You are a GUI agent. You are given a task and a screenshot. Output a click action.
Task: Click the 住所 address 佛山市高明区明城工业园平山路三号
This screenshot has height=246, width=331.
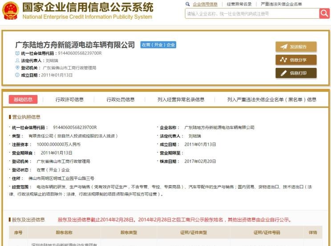click(61, 179)
